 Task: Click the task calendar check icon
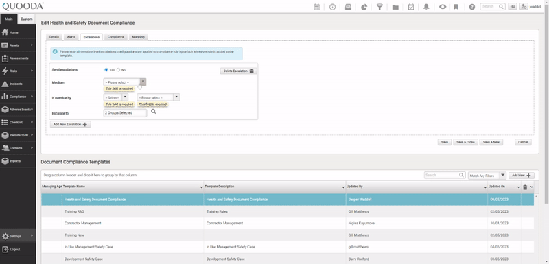pos(411,7)
